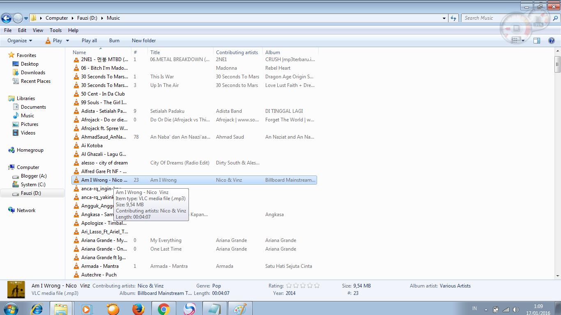Open the Help menu
This screenshot has height=315, width=561.
tap(73, 30)
